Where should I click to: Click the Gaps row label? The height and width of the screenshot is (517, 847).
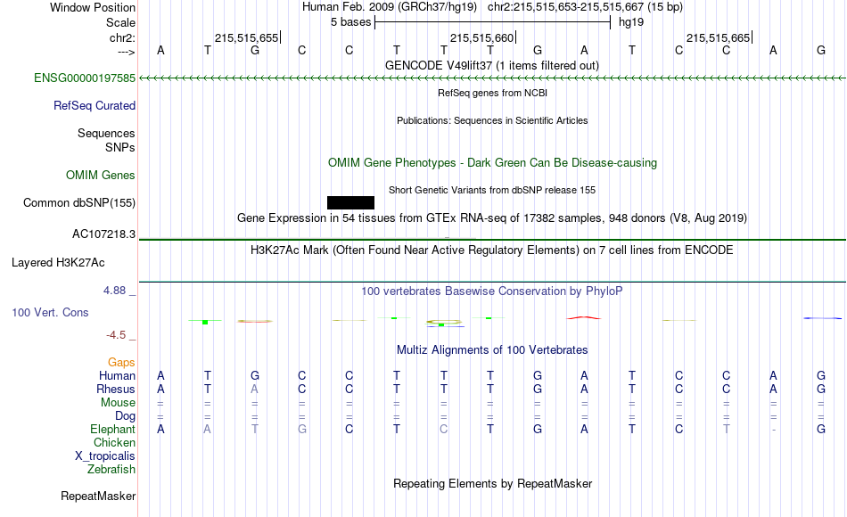pyautogui.click(x=121, y=362)
